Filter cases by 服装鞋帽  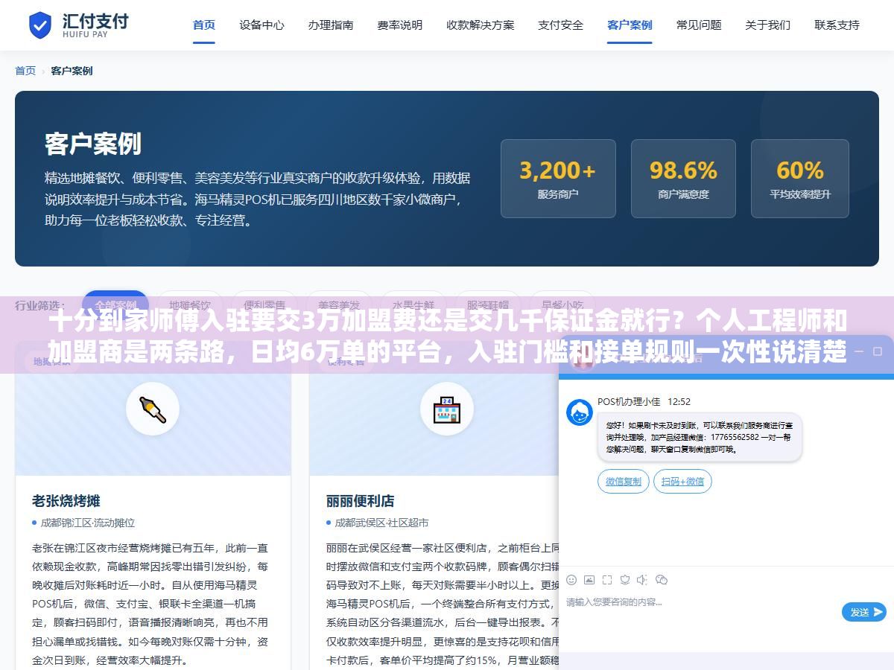[x=488, y=304]
